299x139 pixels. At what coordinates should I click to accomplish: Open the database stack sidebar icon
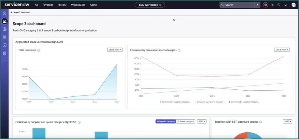coord(5,53)
